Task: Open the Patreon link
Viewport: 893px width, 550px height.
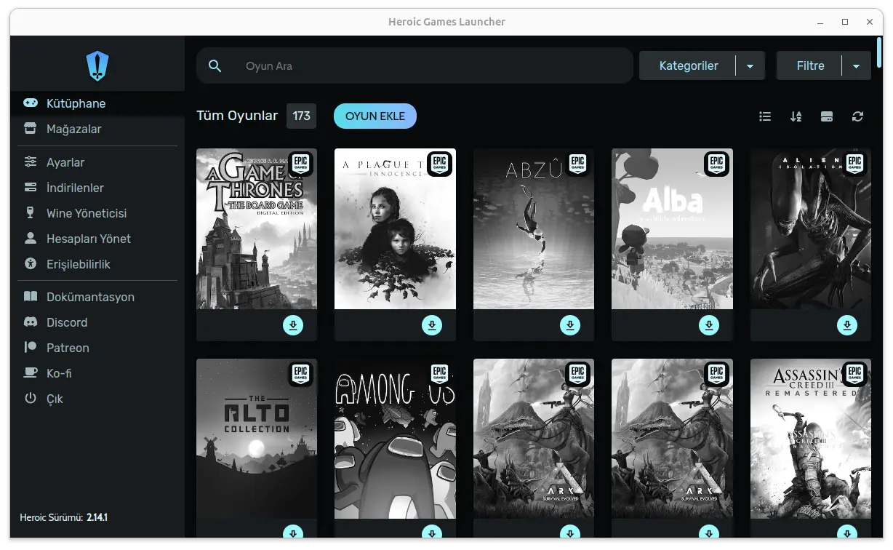Action: pyautogui.click(x=97, y=348)
